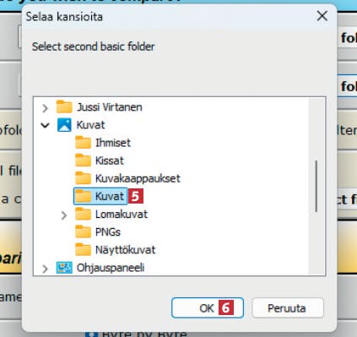Click the Jussi Virtanen folder icon
The width and height of the screenshot is (357, 337).
[64, 107]
